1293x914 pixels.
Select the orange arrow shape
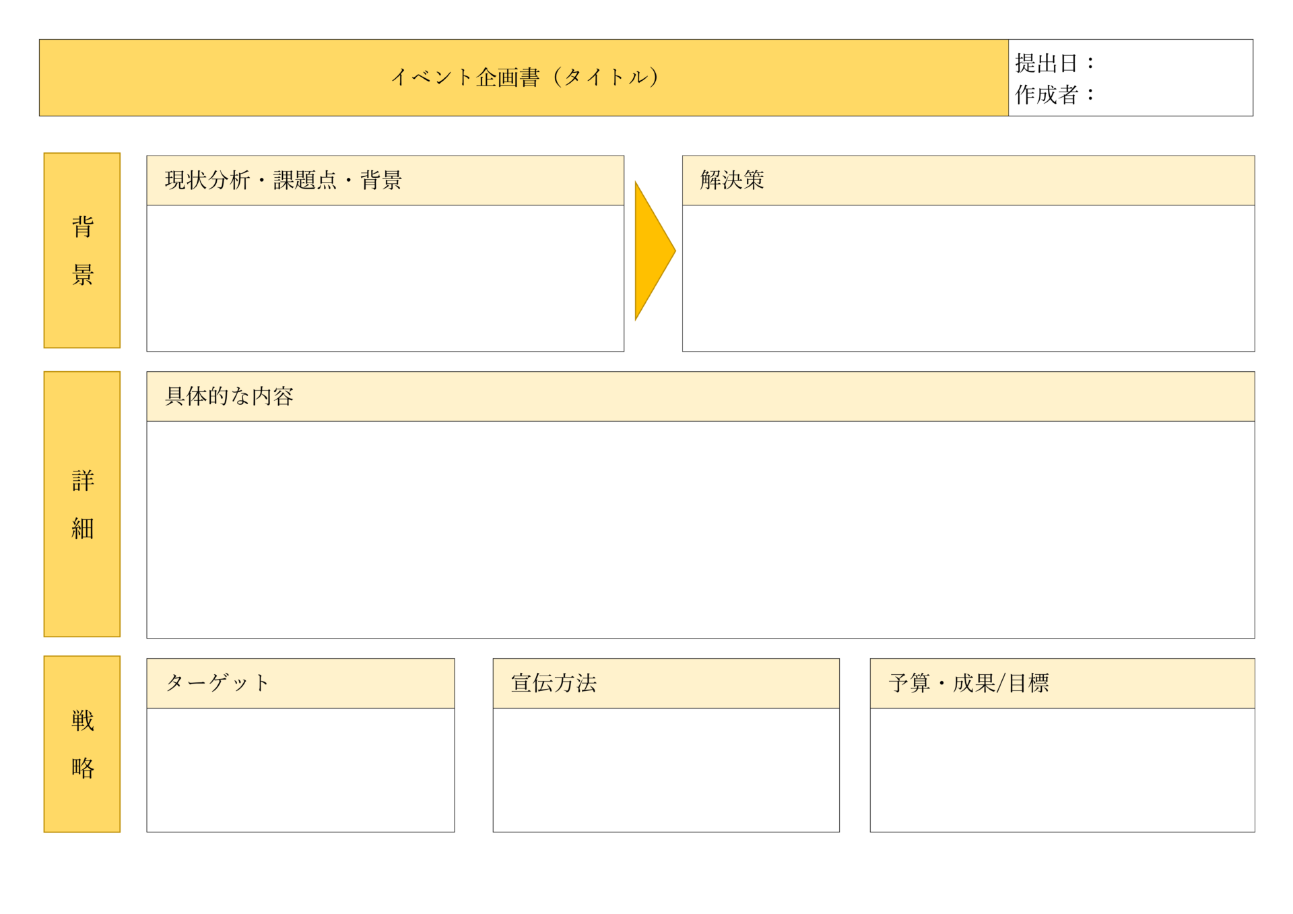[x=650, y=251]
